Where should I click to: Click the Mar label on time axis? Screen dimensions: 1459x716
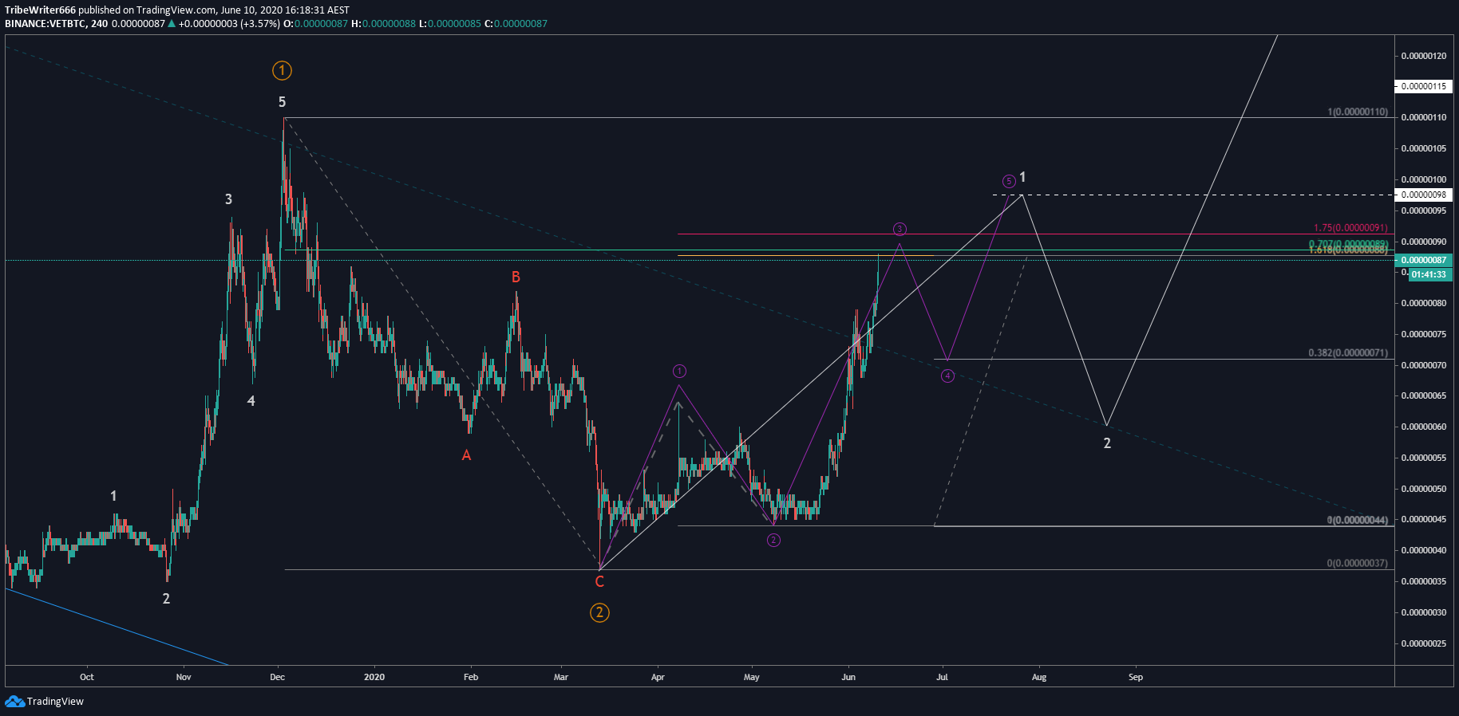coord(561,677)
